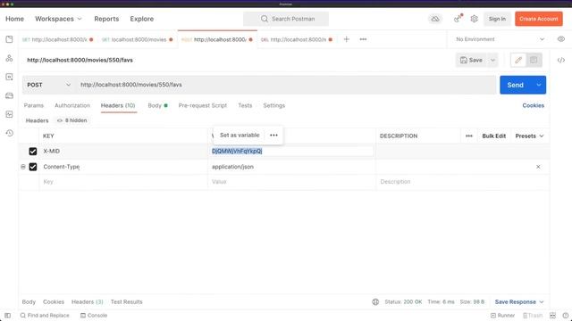Viewport: 572px width, 321px height.
Task: Click the Save button
Action: click(x=471, y=60)
